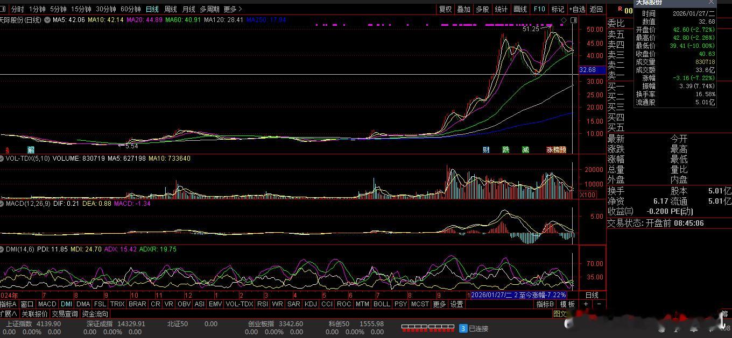Screen dimensions: 732x338
Task: Switch to the 周线 weekly period
Action: pos(170,9)
